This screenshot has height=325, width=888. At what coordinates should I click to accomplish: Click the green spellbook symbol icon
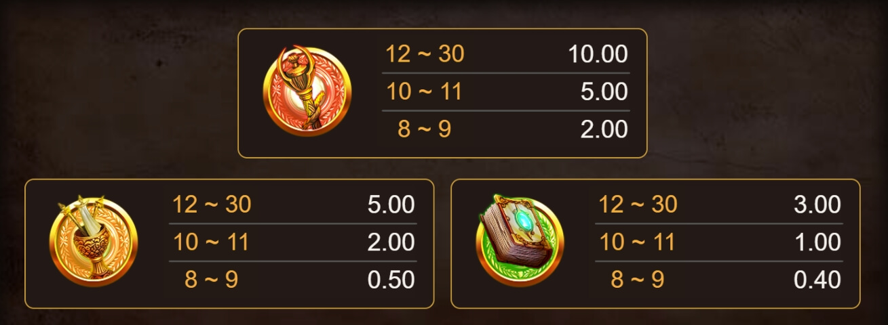(520, 240)
